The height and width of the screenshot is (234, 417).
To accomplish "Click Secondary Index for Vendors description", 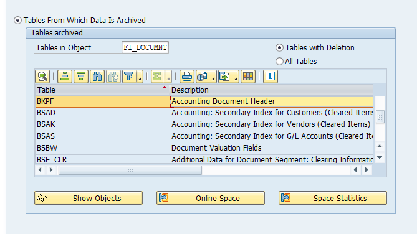I will pos(271,124).
